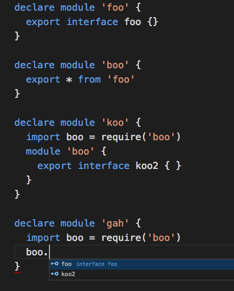Click the interface icon beside foo suggestion
The width and height of the screenshot is (234, 291).
click(55, 264)
